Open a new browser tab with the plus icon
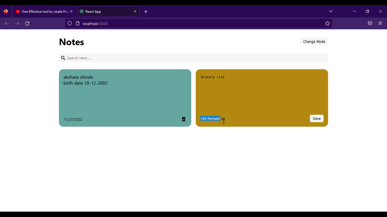 (146, 12)
